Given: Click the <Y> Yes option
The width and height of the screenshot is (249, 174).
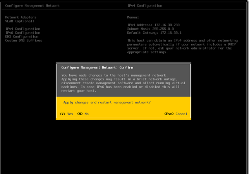Looking at the screenshot, I should pos(66,114).
